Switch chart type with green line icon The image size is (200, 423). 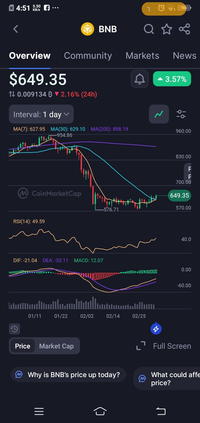tap(159, 114)
